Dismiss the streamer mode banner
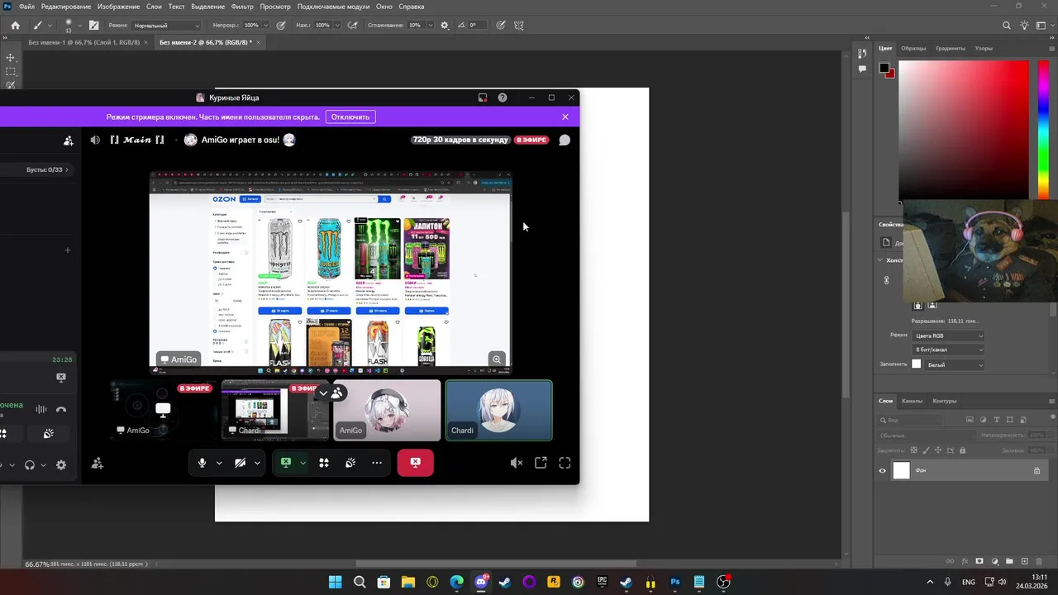This screenshot has height=595, width=1058. [565, 117]
